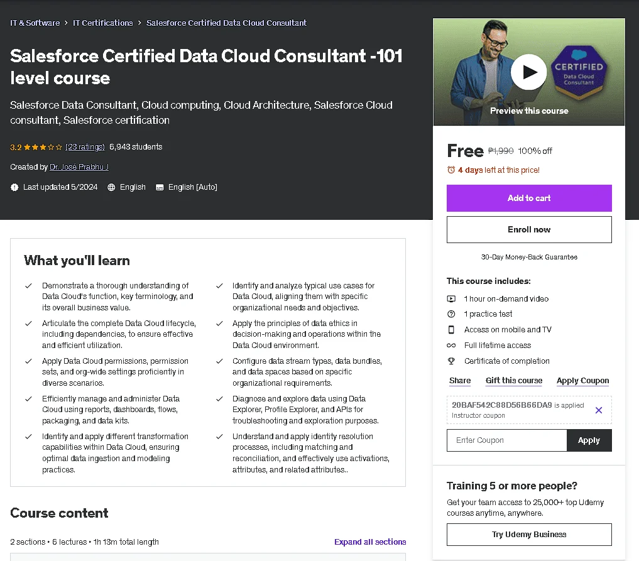Click checkmark beside 'Understand and apply identity resolution'
Image resolution: width=639 pixels, height=561 pixels.
click(219, 437)
